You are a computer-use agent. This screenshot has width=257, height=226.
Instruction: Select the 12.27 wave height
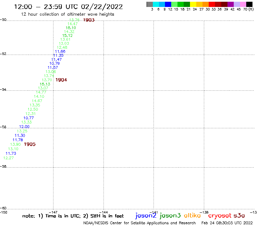[9, 158]
